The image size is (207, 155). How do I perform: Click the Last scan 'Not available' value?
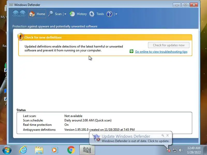click(x=73, y=116)
